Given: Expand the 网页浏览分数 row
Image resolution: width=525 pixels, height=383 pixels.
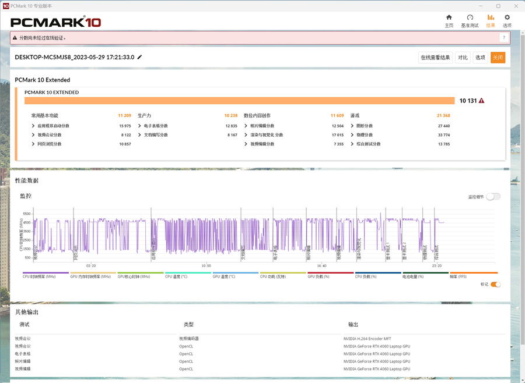Looking at the screenshot, I should 33,144.
